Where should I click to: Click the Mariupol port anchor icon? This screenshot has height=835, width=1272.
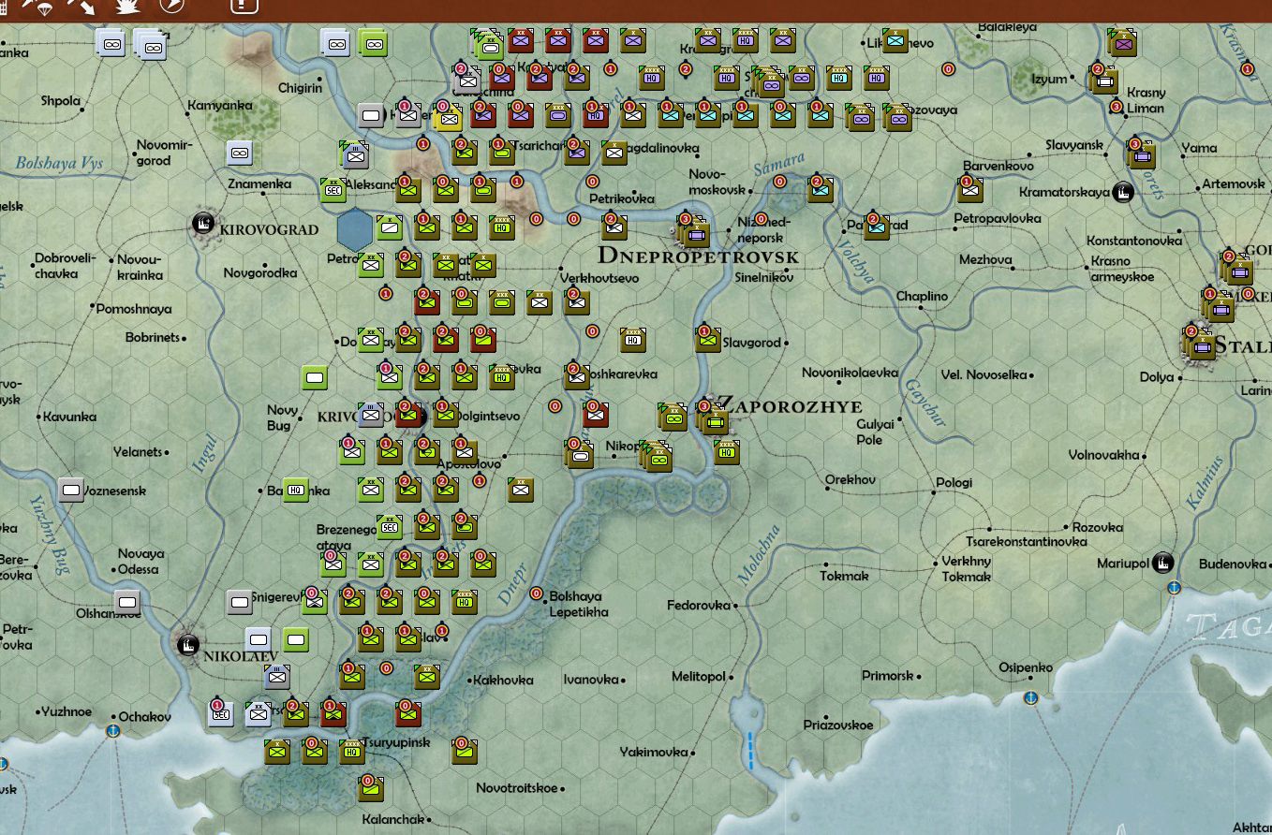tap(1174, 587)
